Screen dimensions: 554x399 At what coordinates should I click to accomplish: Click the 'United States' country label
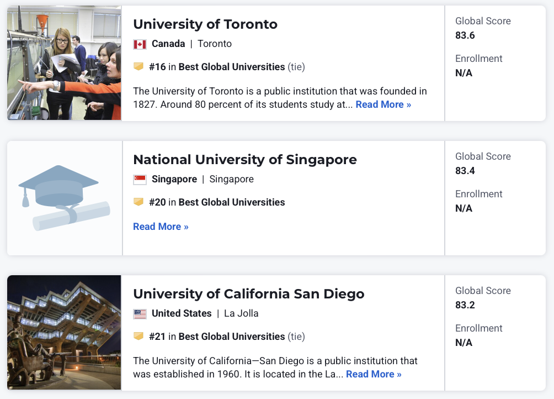(182, 313)
